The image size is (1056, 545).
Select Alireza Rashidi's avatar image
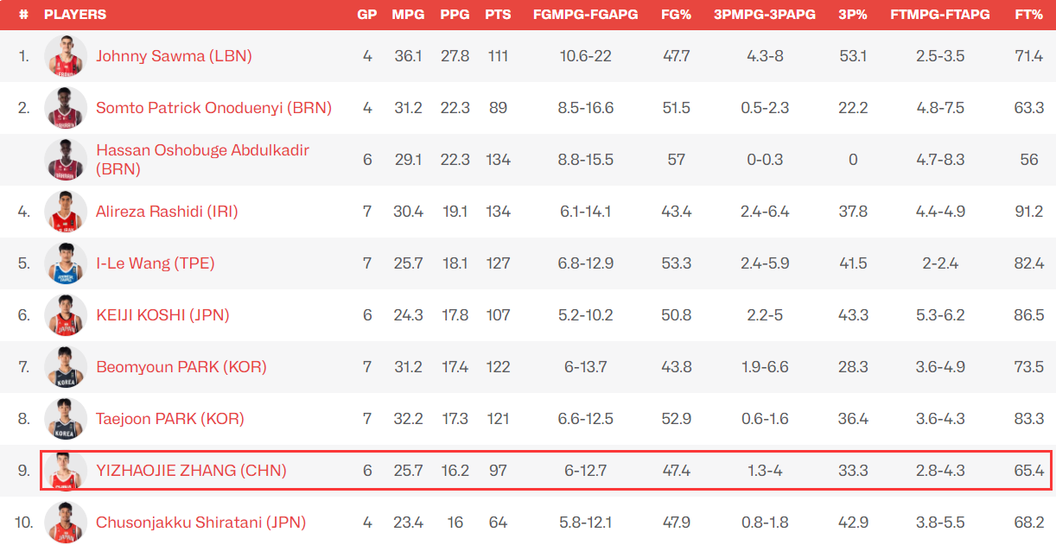(x=66, y=212)
